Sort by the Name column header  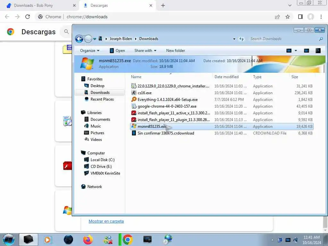pos(136,77)
